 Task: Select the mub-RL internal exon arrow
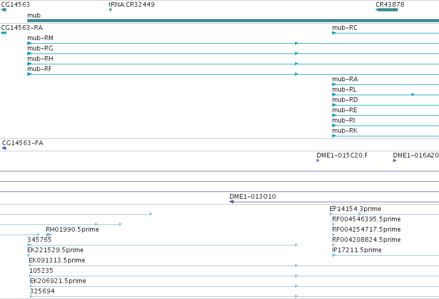pos(413,95)
